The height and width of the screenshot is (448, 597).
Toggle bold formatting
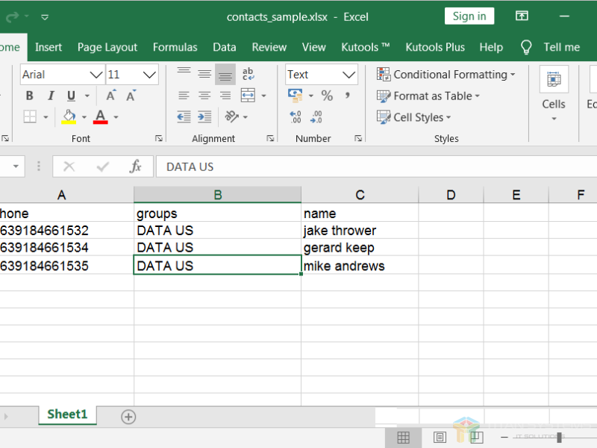(29, 96)
